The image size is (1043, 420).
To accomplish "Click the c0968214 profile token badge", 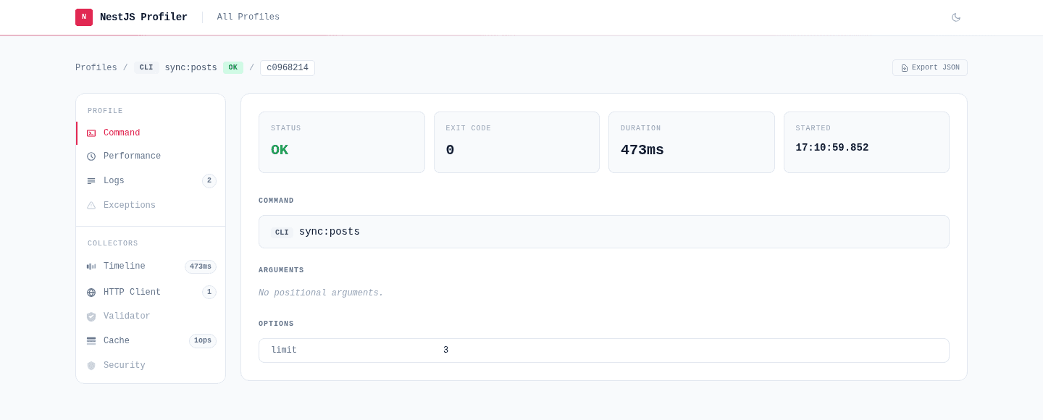I will tap(288, 68).
